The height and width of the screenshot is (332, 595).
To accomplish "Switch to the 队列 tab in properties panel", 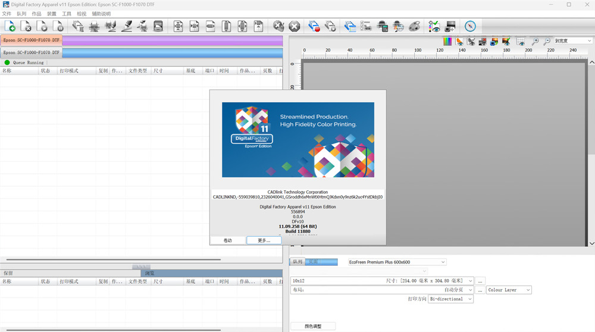I will pos(297,262).
